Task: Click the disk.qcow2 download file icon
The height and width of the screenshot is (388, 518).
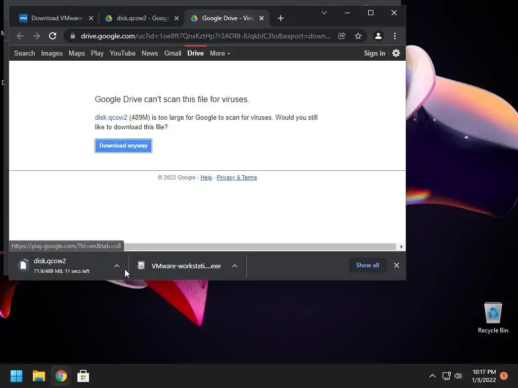Action: coord(23,265)
